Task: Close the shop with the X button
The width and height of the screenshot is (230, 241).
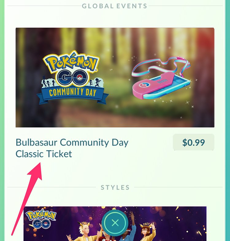Action: (115, 223)
